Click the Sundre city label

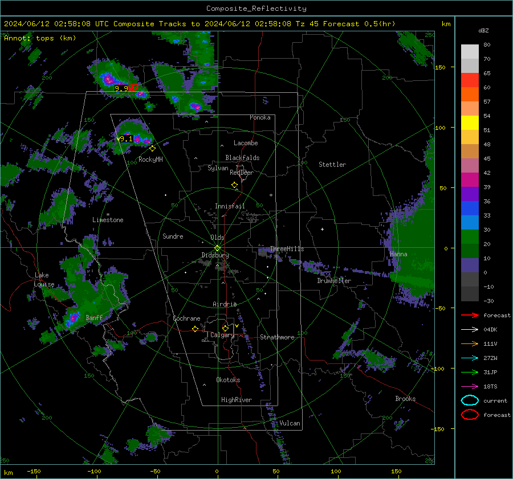pyautogui.click(x=173, y=236)
